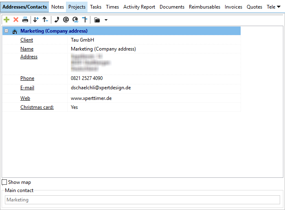
Task: Click the down arrow with plus icon
Action: tap(36, 20)
